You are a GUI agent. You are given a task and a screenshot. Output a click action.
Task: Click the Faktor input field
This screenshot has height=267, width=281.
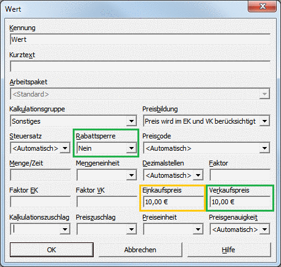click(x=240, y=175)
